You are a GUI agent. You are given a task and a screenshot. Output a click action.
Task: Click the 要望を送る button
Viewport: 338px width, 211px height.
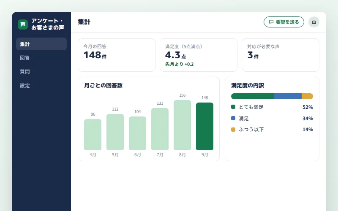(283, 22)
